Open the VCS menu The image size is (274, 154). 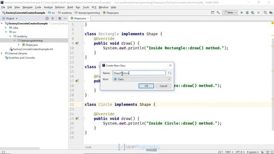click(94, 7)
